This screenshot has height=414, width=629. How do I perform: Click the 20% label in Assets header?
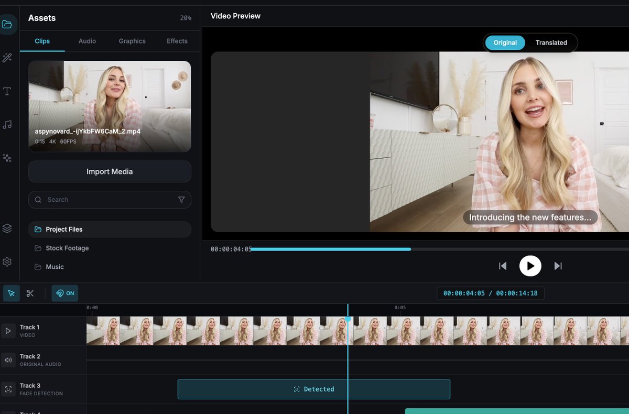click(x=186, y=18)
